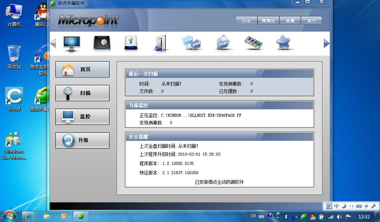Click the language bar keyboard icon
The height and width of the screenshot is (222, 380).
(x=262, y=216)
